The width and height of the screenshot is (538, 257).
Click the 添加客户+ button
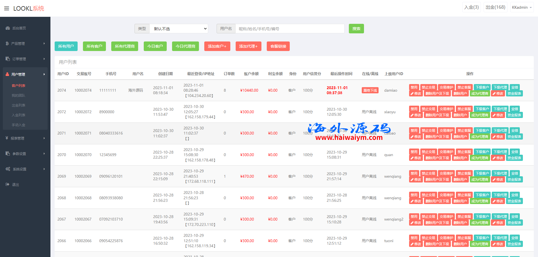[x=217, y=46]
